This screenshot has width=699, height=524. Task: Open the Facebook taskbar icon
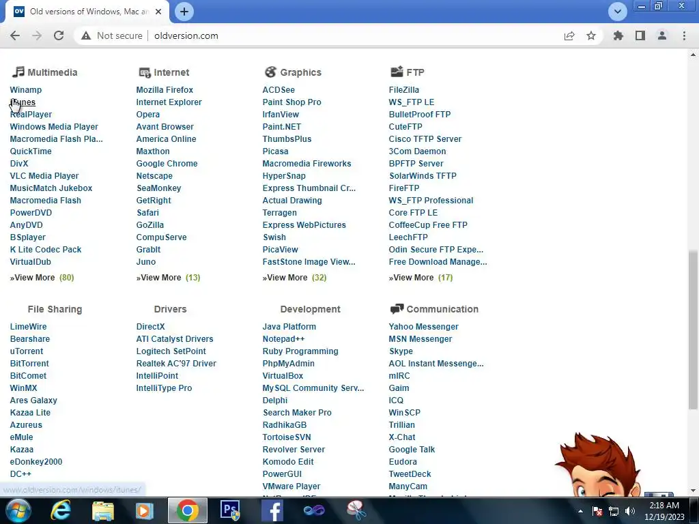coord(272,510)
